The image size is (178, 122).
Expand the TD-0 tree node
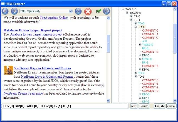(135, 23)
